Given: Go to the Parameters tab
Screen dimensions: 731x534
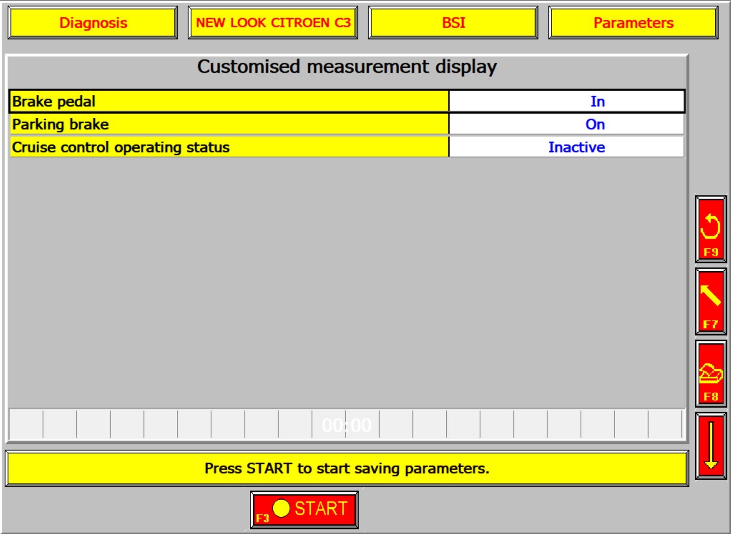Looking at the screenshot, I should (x=633, y=22).
